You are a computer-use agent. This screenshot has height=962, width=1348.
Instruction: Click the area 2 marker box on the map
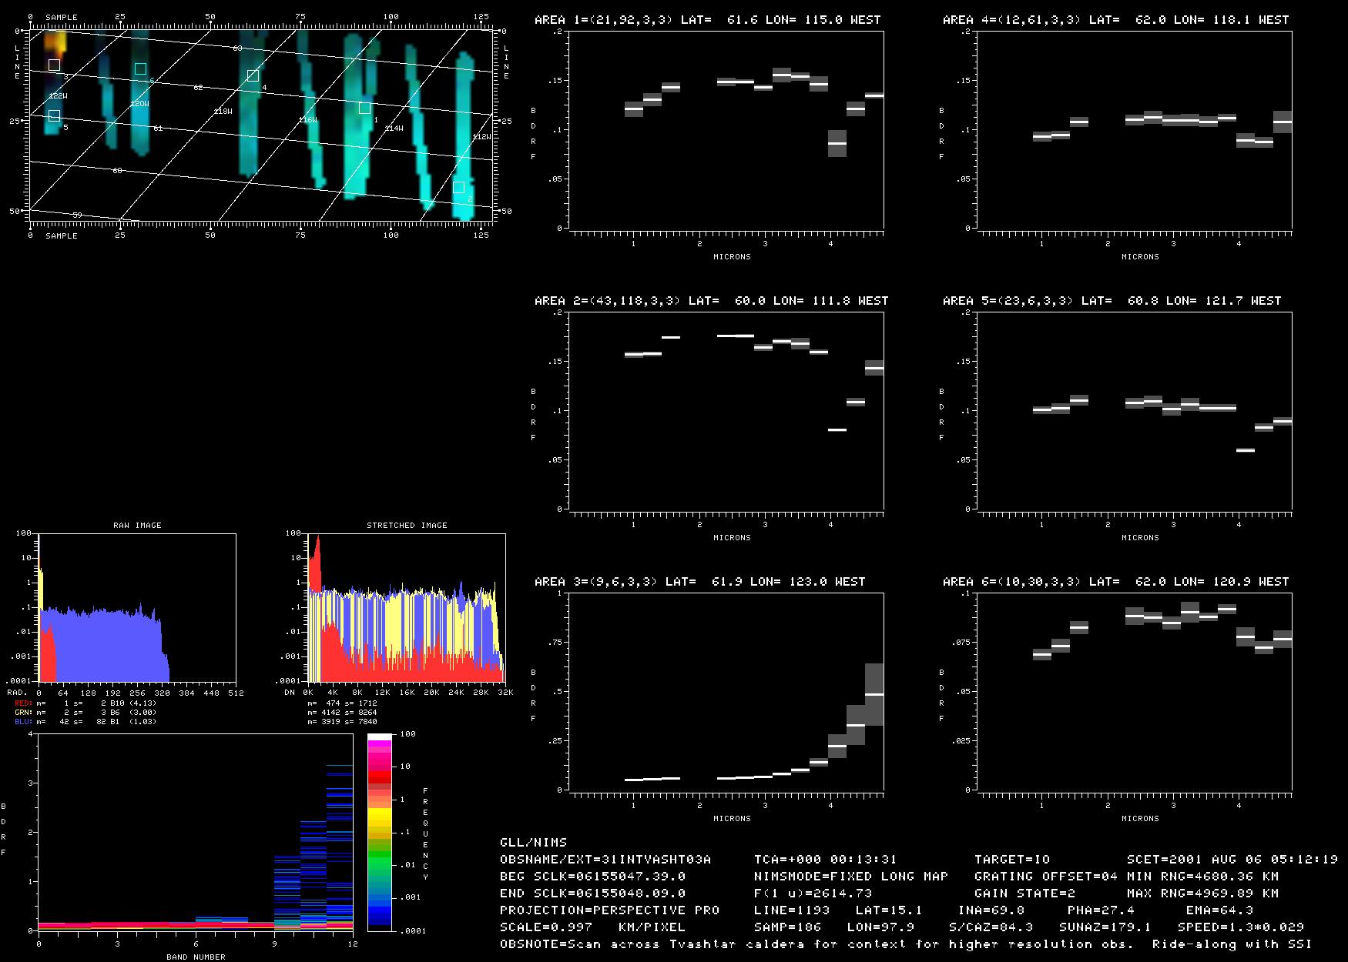pyautogui.click(x=458, y=187)
